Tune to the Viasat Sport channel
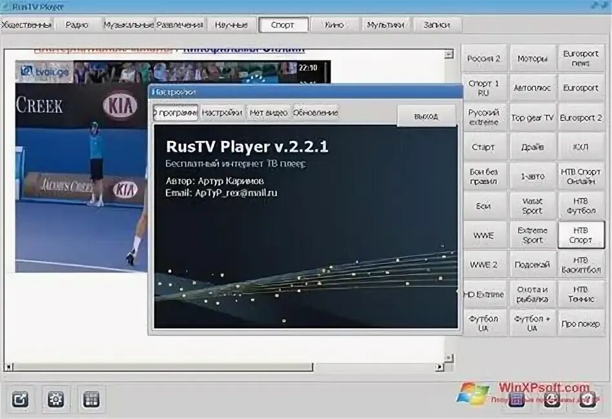 click(x=533, y=206)
